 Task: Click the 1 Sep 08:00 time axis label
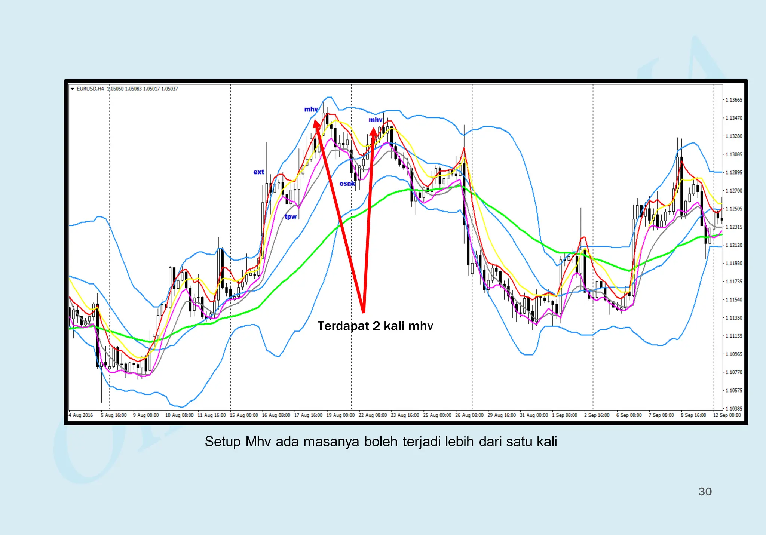(564, 415)
